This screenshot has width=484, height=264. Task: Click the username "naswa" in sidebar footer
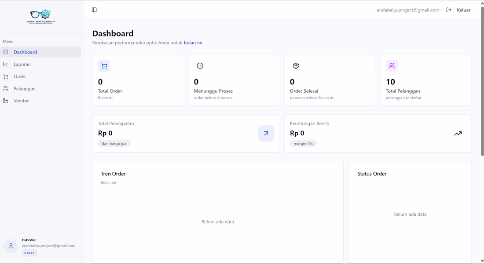pyautogui.click(x=29, y=239)
